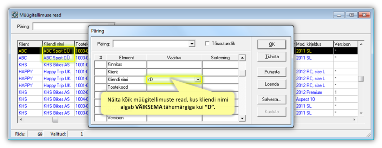Click the Element cell labeled Kliendi nimi
The width and height of the screenshot is (382, 148).
pos(127,80)
